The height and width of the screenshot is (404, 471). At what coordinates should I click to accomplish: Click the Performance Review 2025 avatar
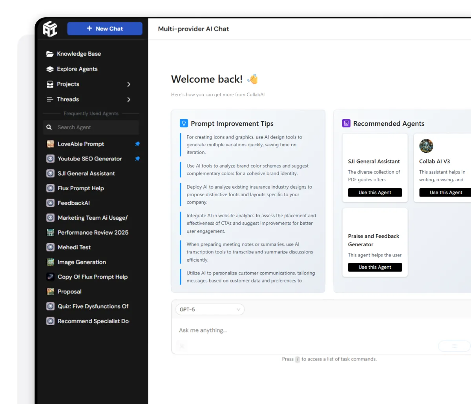[50, 233]
